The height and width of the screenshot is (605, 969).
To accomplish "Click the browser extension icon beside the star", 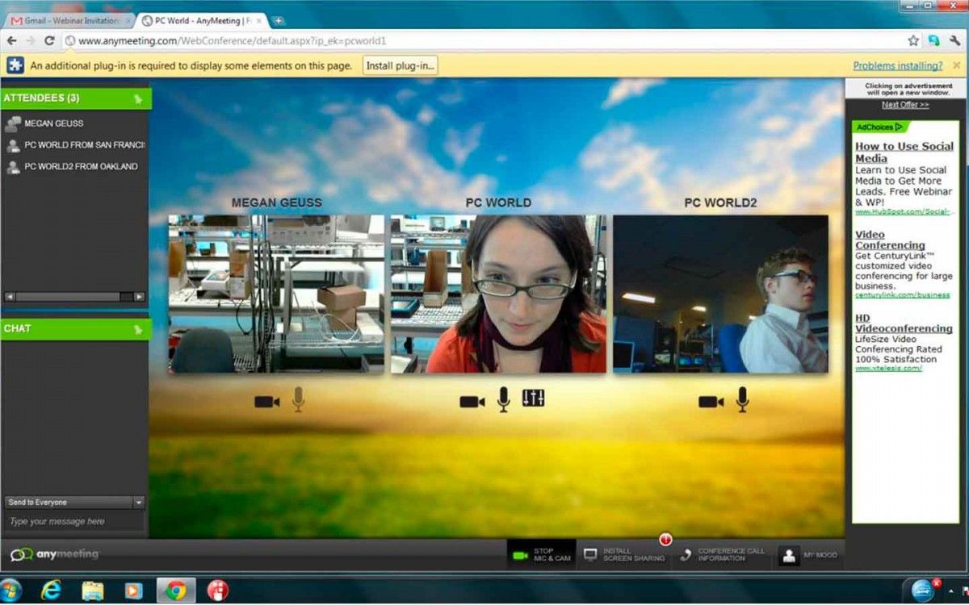I will coord(934,40).
